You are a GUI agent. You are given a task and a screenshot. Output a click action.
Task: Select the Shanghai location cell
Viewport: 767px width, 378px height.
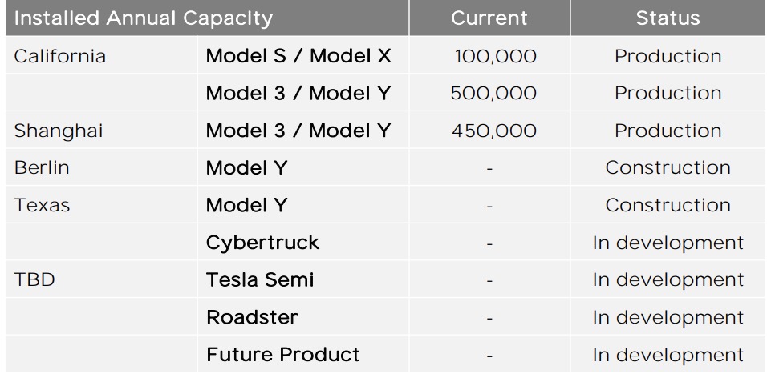[59, 131]
